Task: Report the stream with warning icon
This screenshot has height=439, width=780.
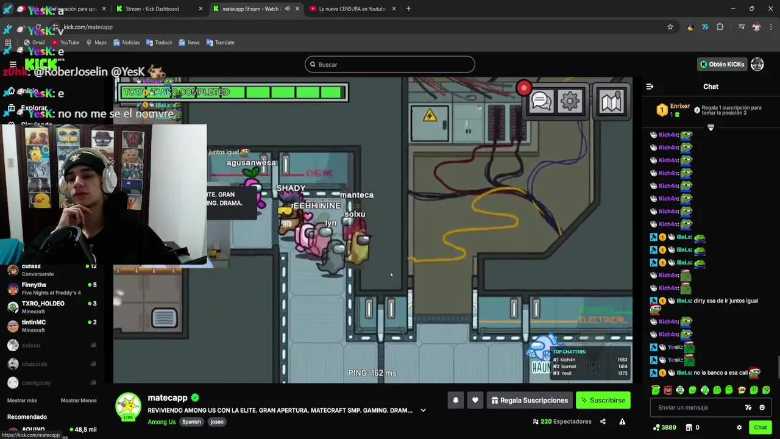Action: click(622, 421)
